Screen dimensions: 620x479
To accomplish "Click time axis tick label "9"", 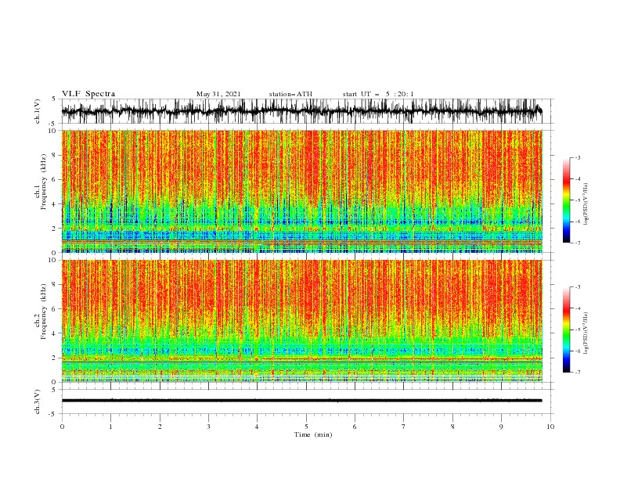I will 501,427.
